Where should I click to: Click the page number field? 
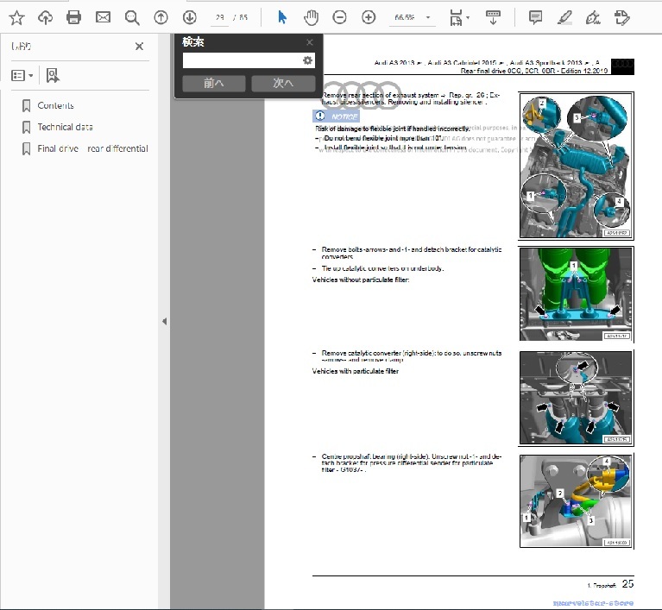coord(219,18)
